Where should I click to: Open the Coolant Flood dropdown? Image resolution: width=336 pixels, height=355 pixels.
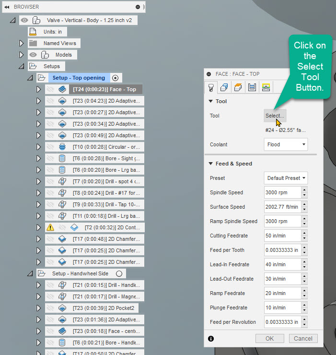286,144
